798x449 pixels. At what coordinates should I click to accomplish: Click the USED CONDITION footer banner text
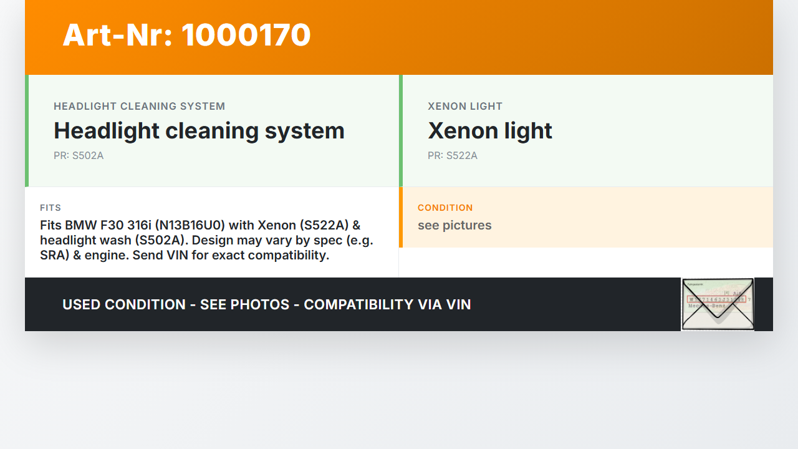pyautogui.click(x=266, y=304)
